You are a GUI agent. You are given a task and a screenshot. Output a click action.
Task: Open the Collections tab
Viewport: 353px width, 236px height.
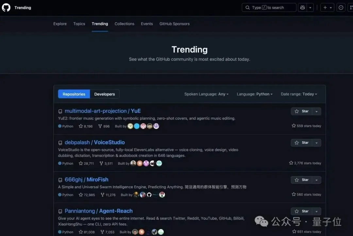(124, 24)
